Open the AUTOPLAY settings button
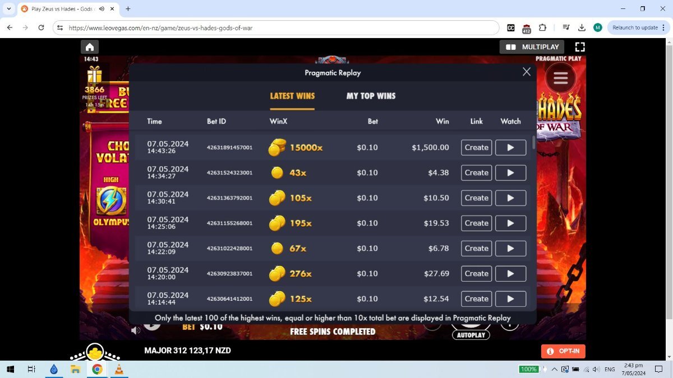Viewport: 673px width, 378px height. point(471,335)
